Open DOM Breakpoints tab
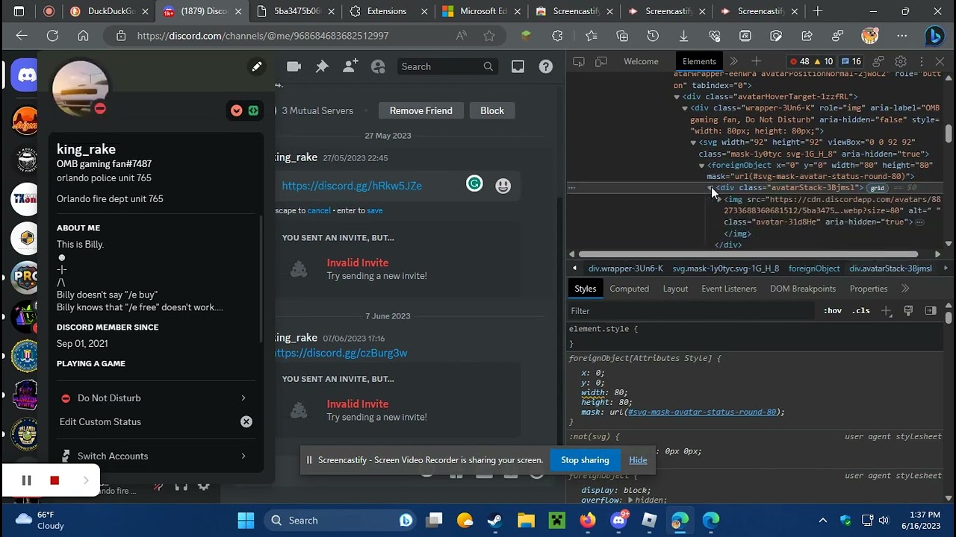 tap(804, 289)
